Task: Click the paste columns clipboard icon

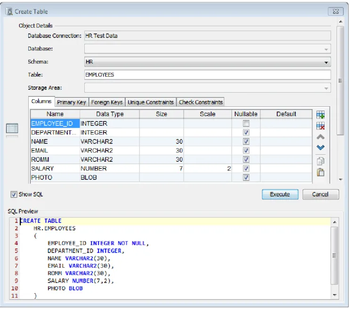Action: pos(320,172)
